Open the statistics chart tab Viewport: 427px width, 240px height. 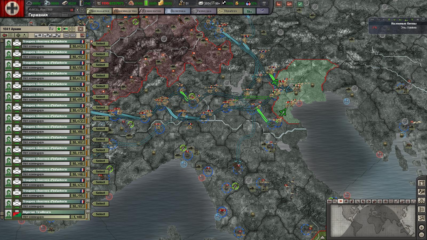click(250, 11)
